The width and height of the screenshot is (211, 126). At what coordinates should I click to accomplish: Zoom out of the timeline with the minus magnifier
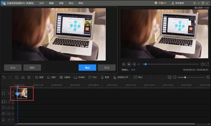click(175, 77)
